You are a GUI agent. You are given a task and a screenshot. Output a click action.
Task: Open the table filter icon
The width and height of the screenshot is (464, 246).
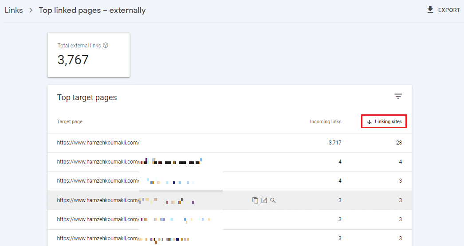(398, 96)
